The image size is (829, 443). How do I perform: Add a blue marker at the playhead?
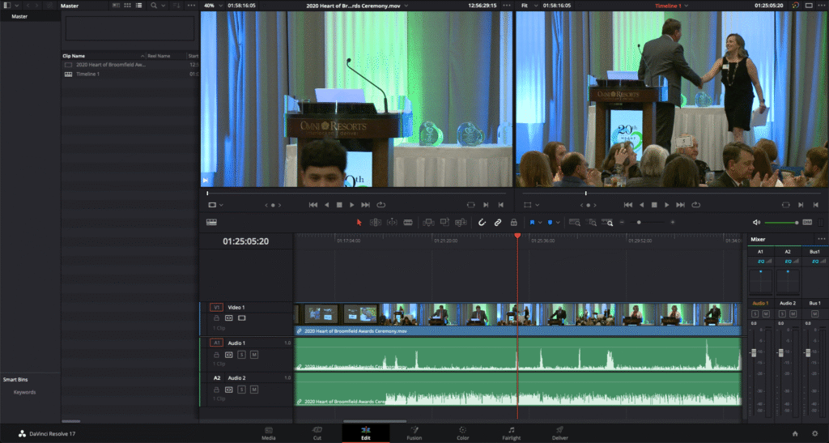550,223
